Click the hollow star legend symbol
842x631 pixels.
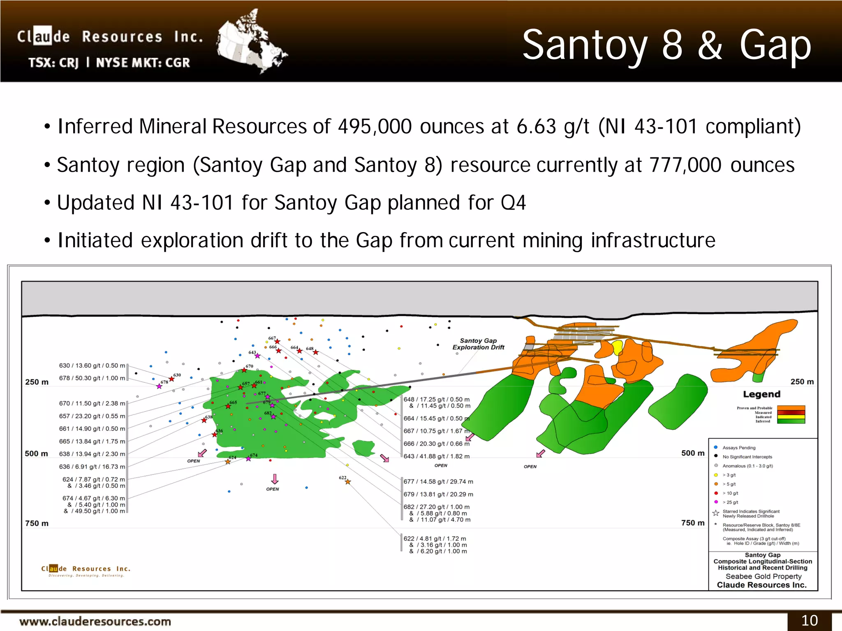tap(716, 513)
